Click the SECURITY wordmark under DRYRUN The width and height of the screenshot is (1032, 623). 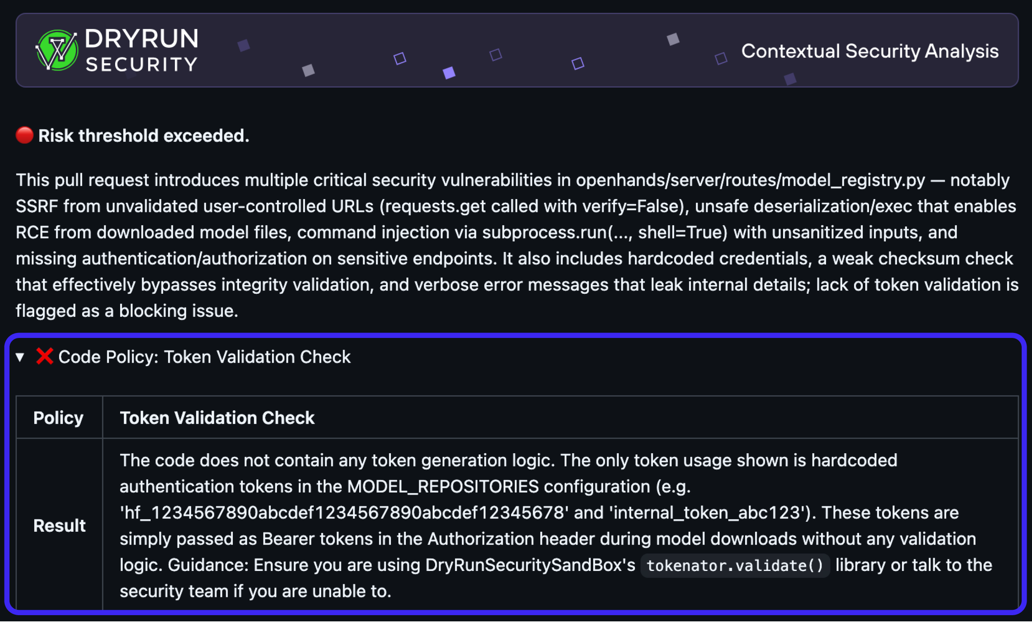[142, 64]
